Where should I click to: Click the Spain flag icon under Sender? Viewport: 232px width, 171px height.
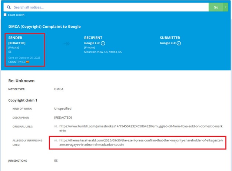[x=28, y=62]
